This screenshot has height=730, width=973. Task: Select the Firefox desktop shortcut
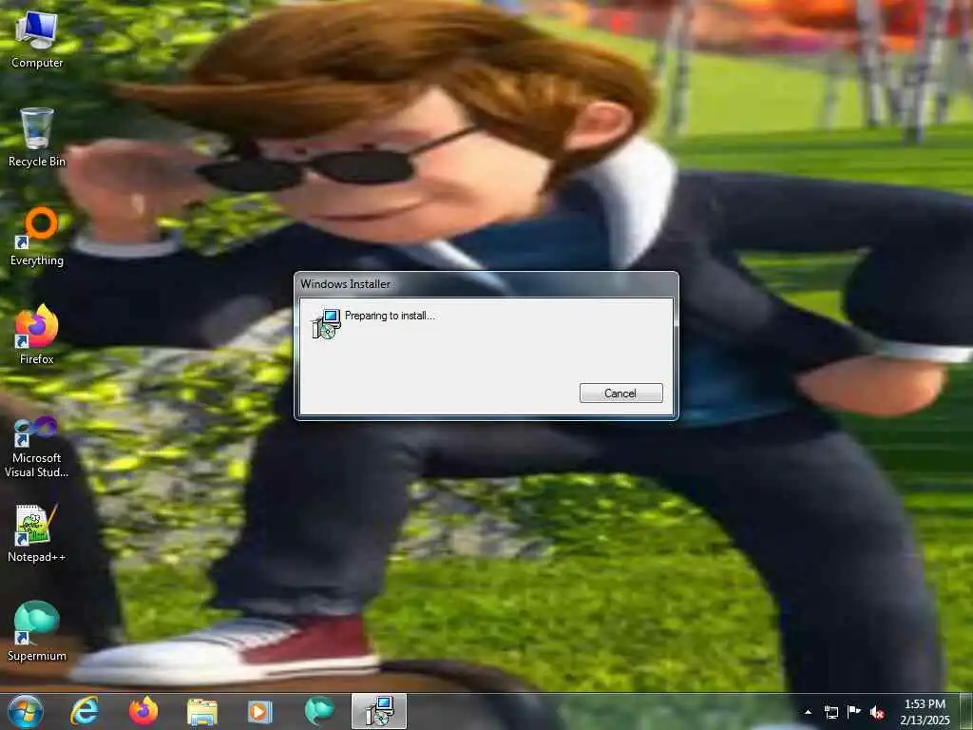37,334
